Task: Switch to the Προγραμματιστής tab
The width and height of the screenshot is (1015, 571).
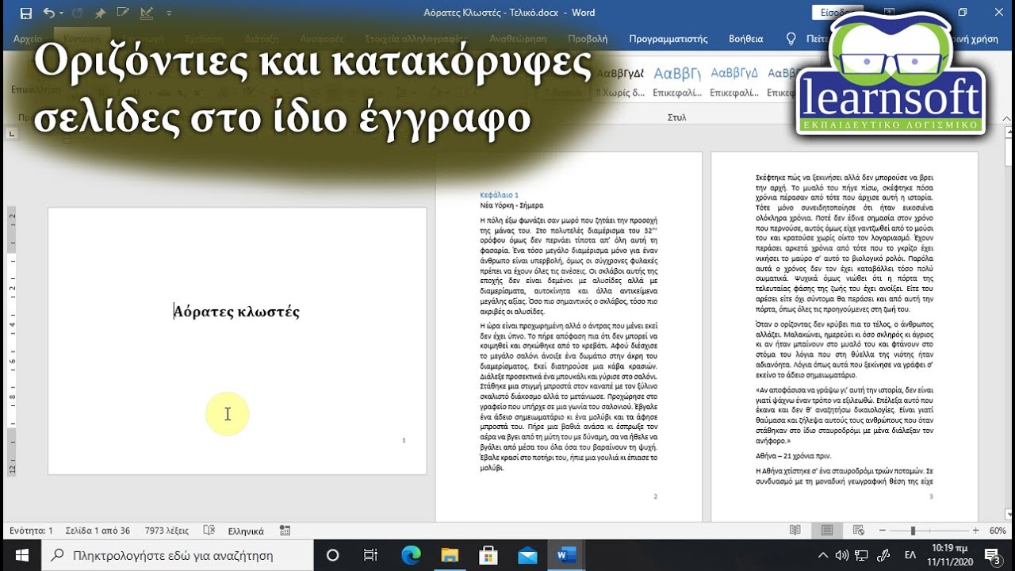Action: pos(668,38)
